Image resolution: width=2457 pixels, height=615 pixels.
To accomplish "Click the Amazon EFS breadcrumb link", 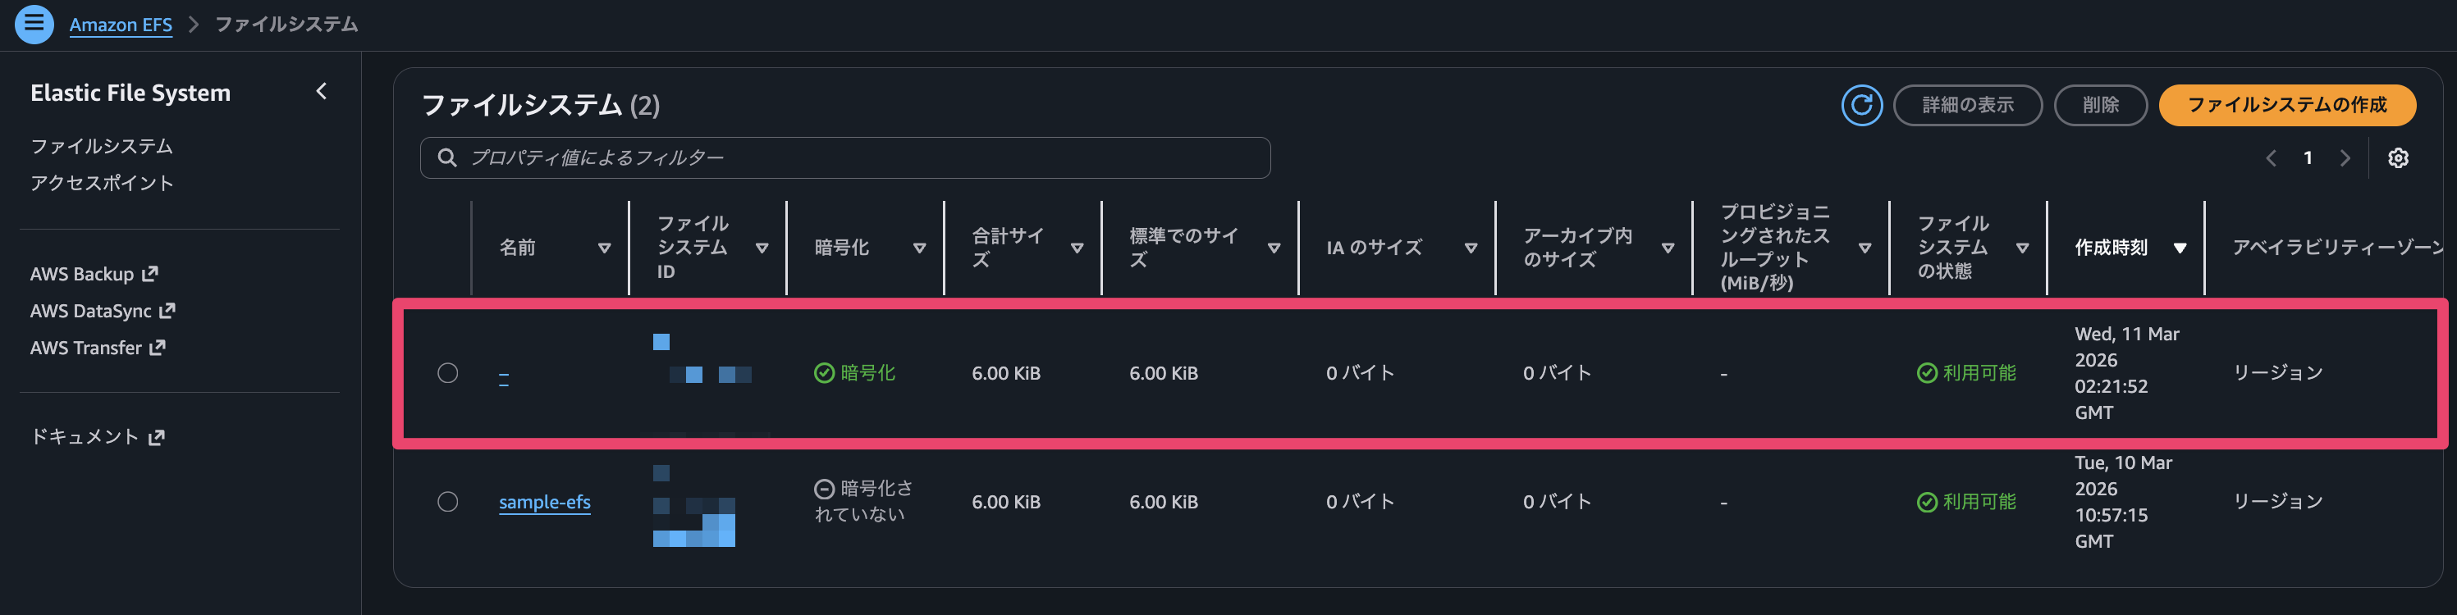I will (120, 25).
